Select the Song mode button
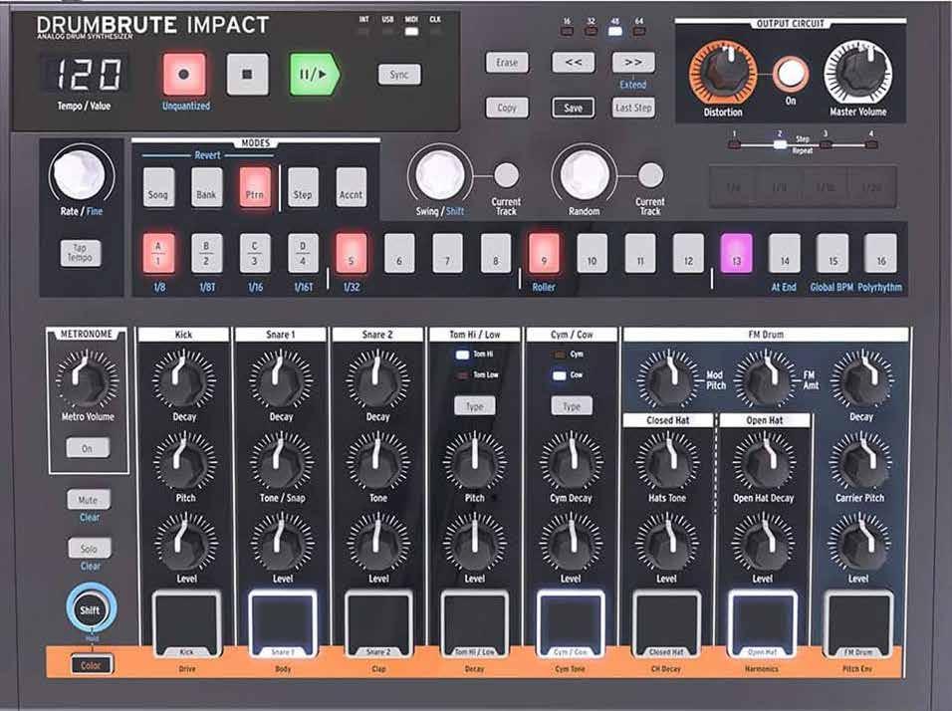 pos(158,187)
